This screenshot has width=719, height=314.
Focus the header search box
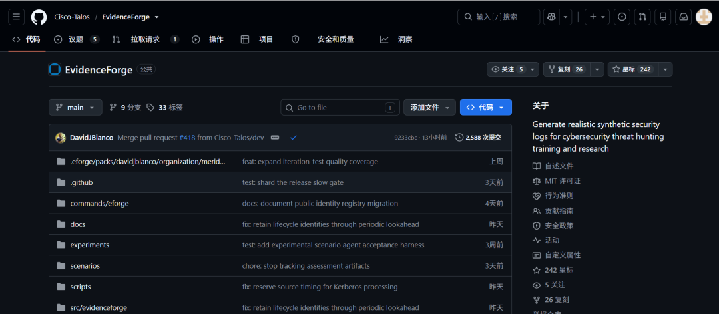tap(499, 17)
